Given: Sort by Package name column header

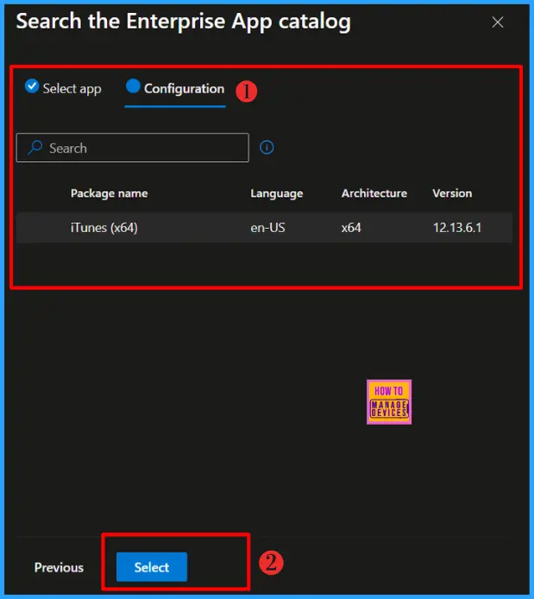Looking at the screenshot, I should (110, 193).
